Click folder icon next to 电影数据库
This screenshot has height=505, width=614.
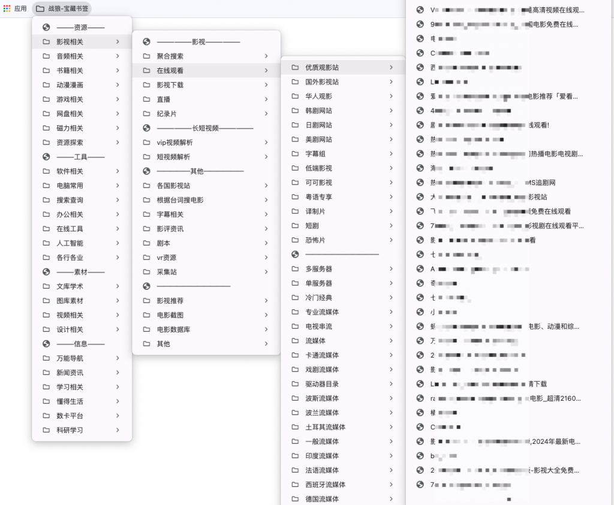coord(146,329)
